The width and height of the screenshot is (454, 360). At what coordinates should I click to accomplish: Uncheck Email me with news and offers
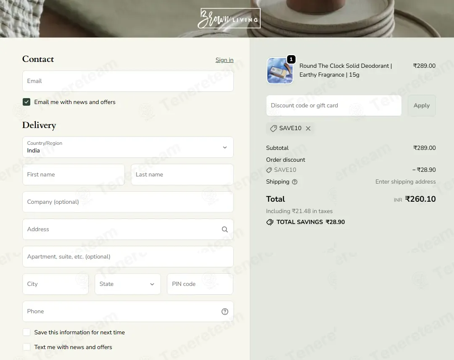pyautogui.click(x=26, y=102)
